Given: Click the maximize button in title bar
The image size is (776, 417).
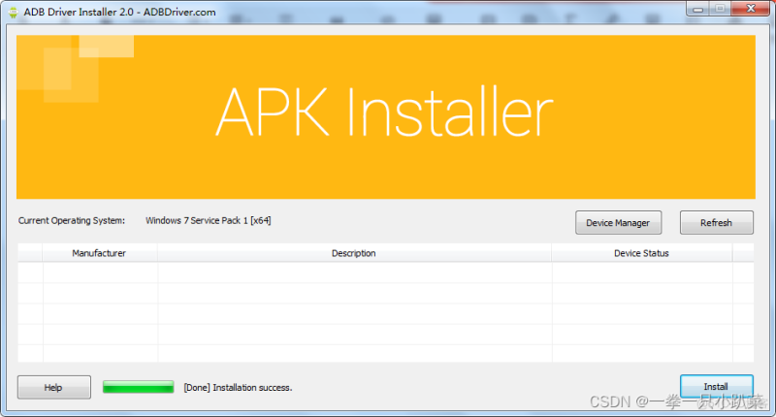Looking at the screenshot, I should [720, 9].
